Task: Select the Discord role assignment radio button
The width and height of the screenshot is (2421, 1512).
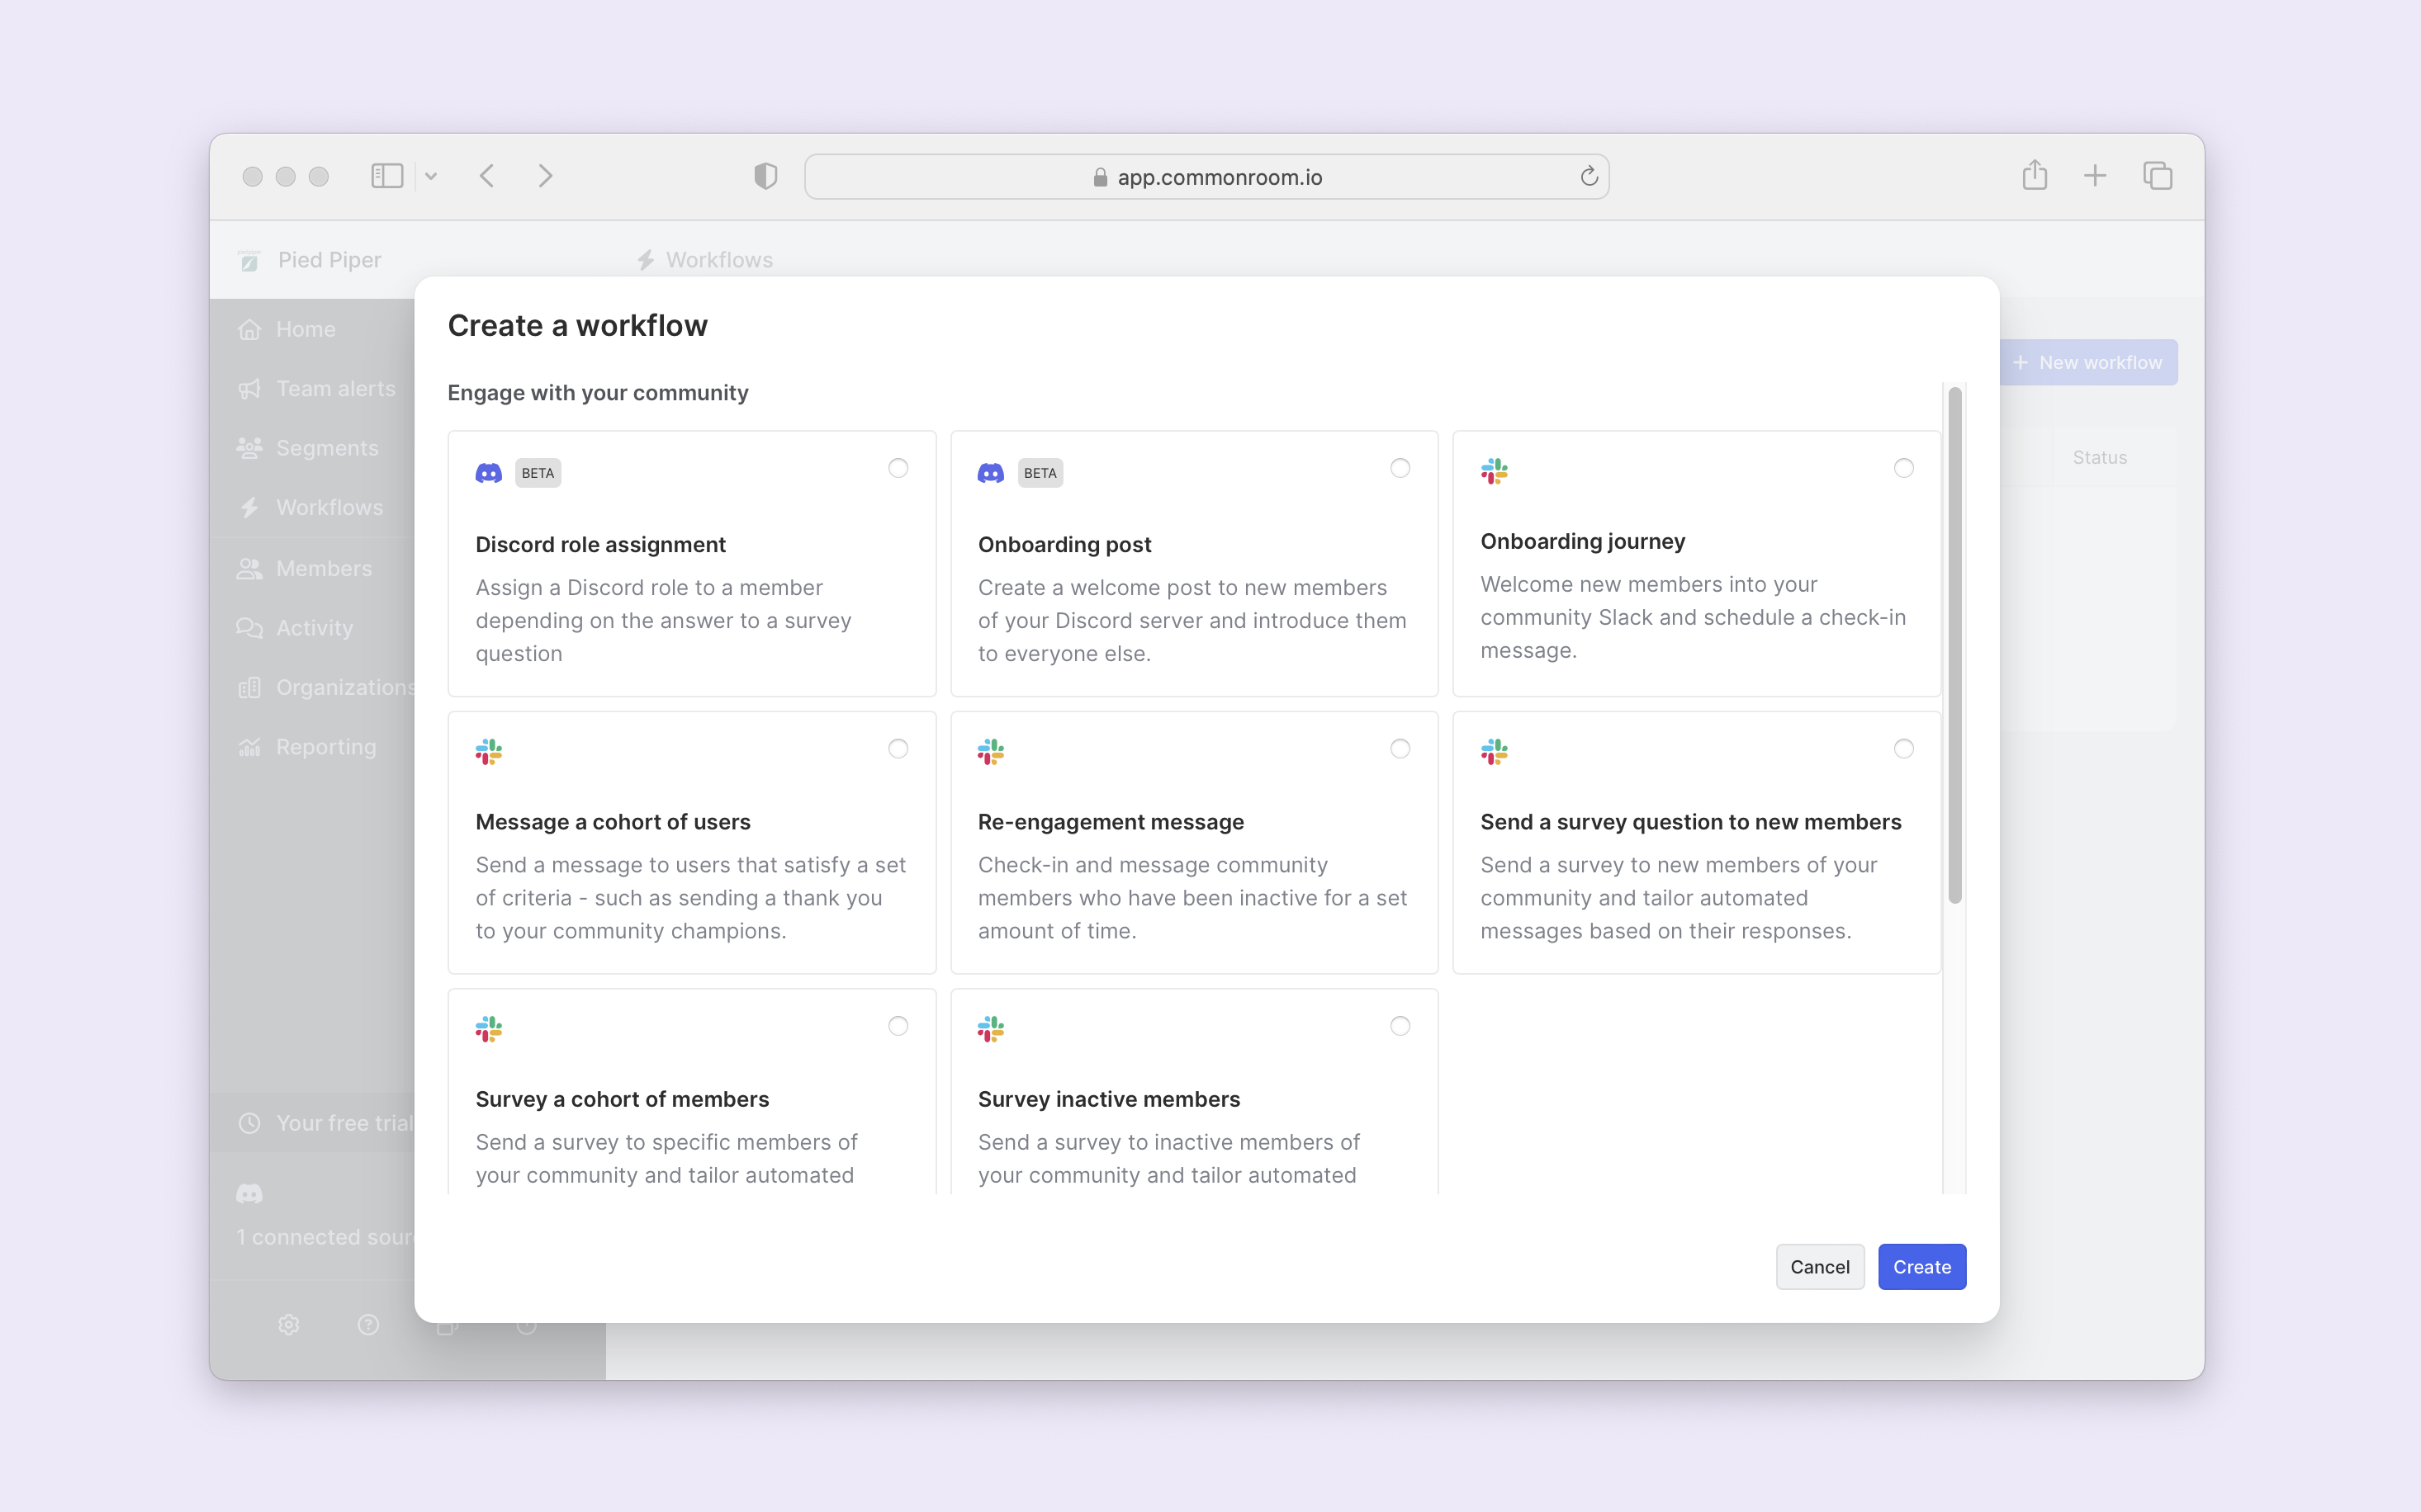Action: (x=898, y=468)
